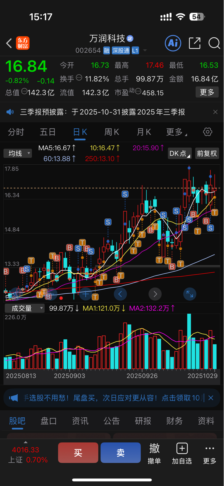Tap the stock code 002654

coord(88,50)
